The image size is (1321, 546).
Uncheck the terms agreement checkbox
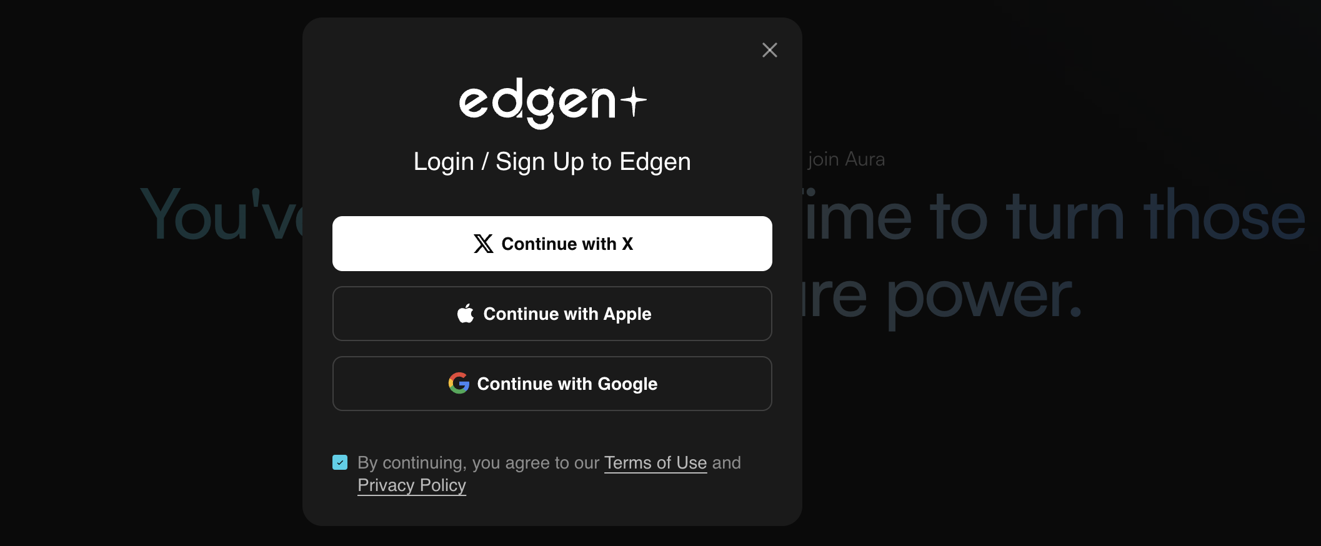tap(340, 462)
